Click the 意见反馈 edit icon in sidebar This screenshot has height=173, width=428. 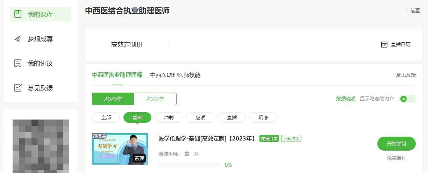18,88
